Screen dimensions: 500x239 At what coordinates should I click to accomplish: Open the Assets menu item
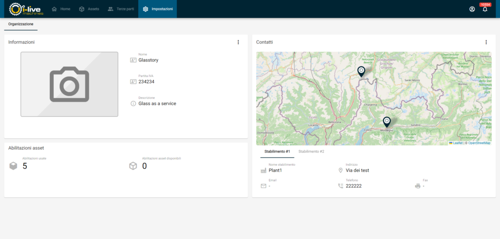[89, 9]
